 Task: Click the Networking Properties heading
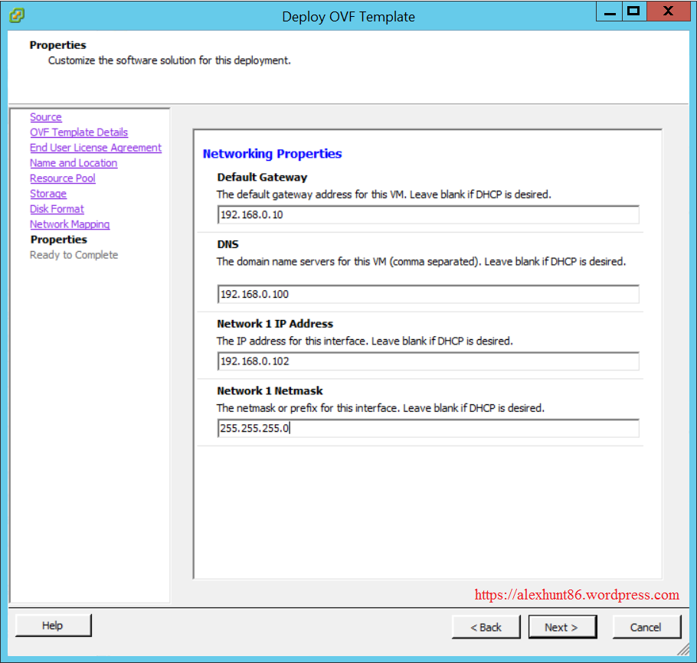[272, 154]
